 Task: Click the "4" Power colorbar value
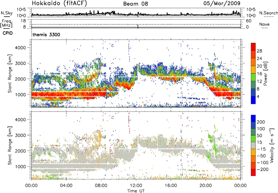(258, 96)
